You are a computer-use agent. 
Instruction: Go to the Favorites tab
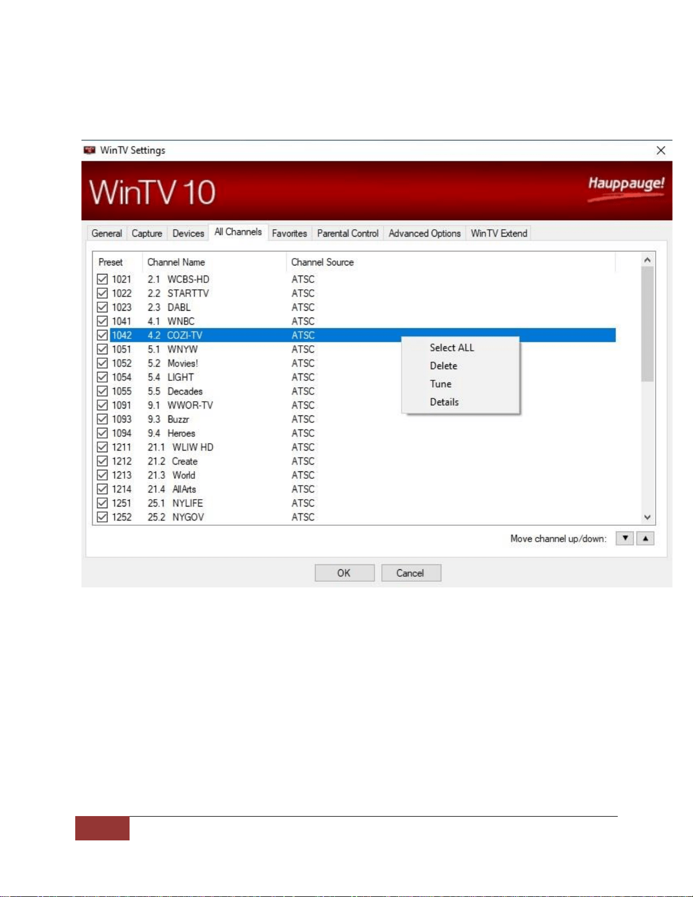tap(289, 233)
